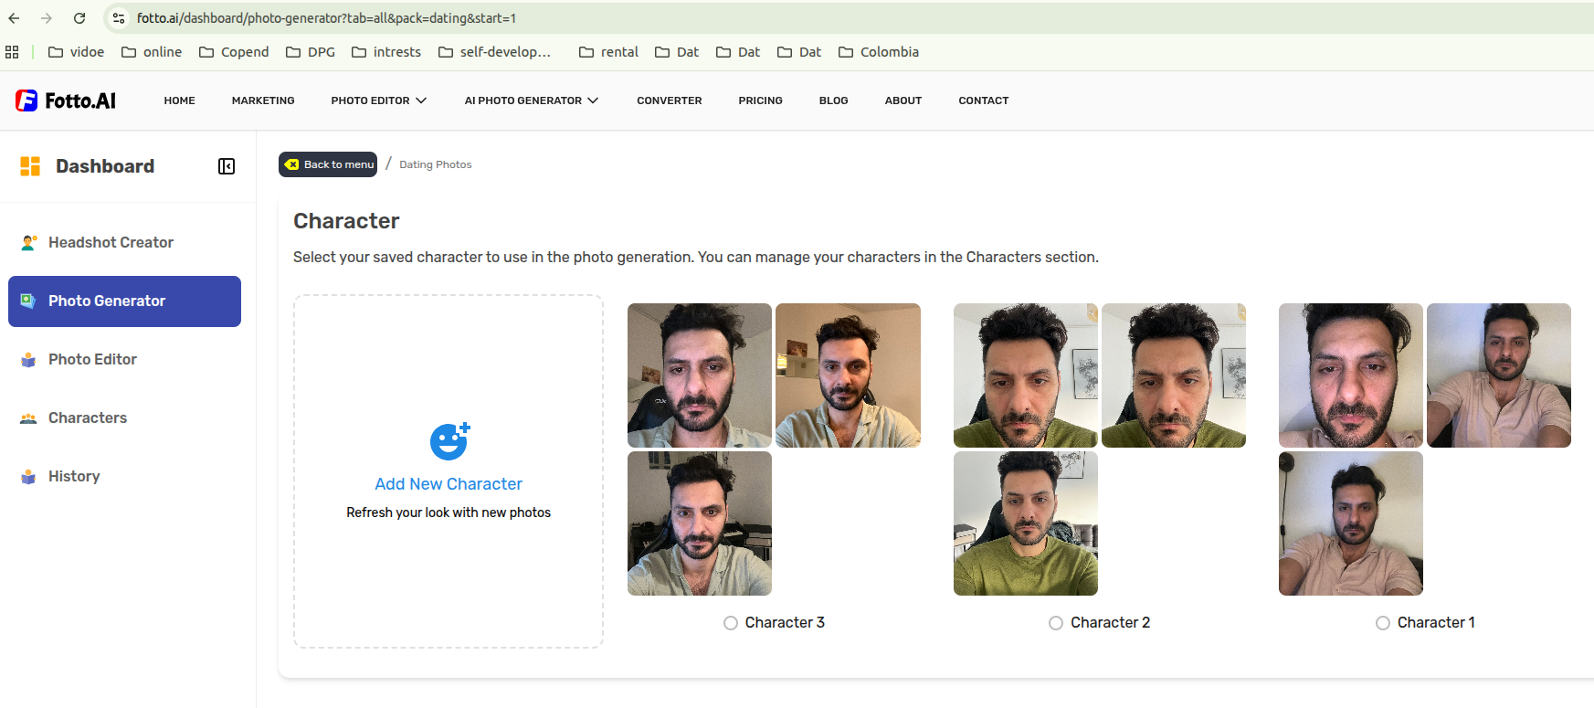
Task: Click Character 2's bottom green sweater photo
Action: point(1026,523)
